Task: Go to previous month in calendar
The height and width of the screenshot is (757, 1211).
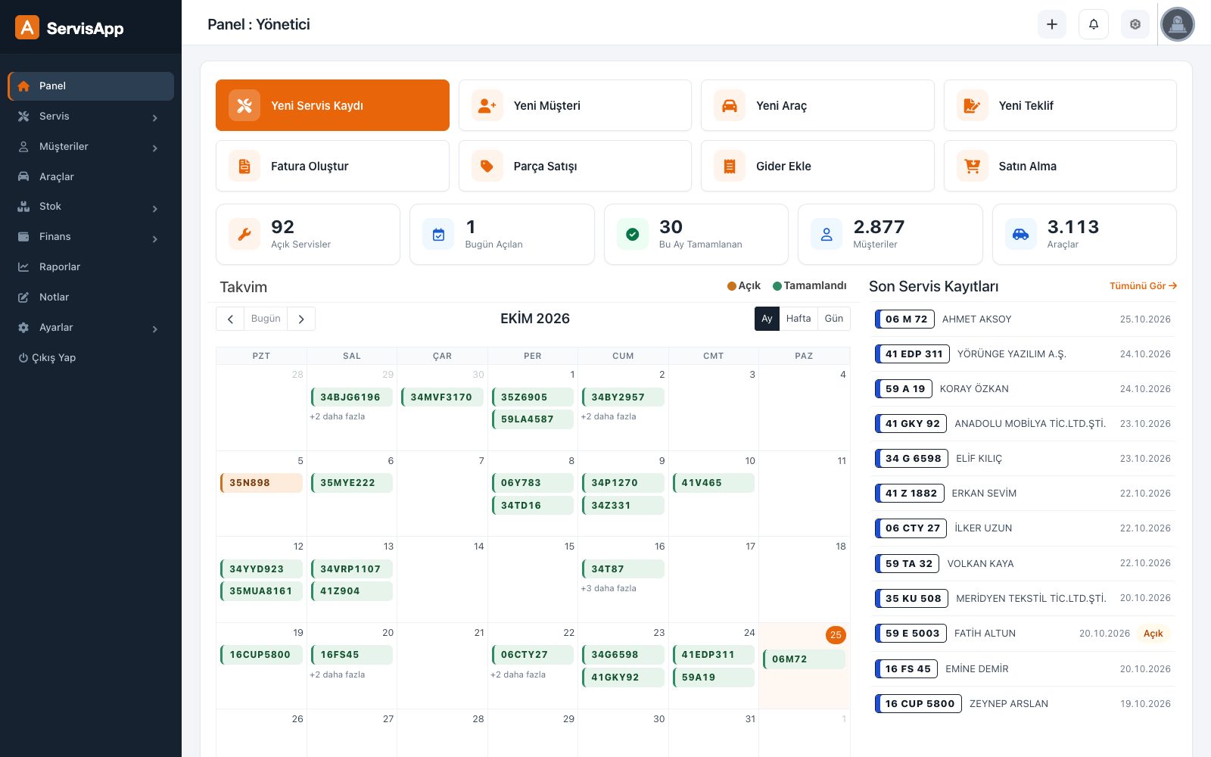Action: [230, 319]
